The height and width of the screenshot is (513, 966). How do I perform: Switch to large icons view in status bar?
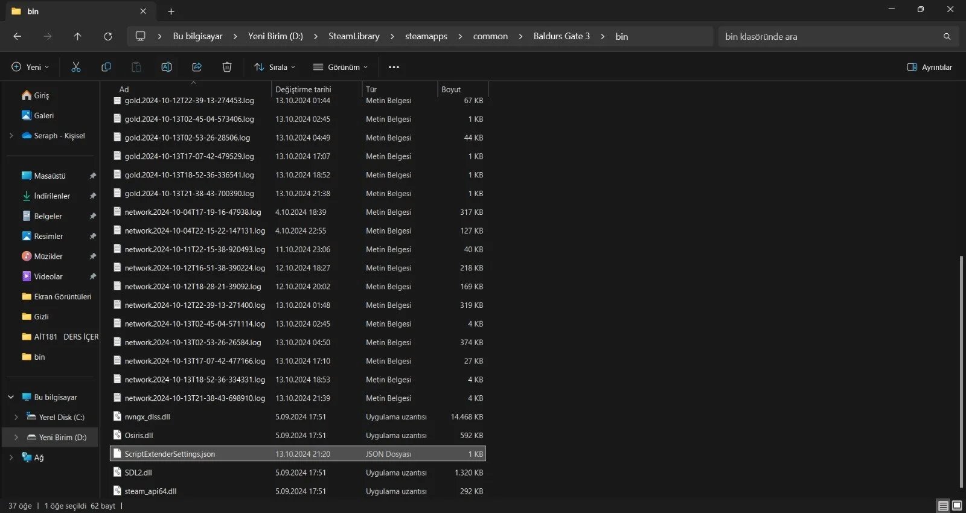(957, 506)
